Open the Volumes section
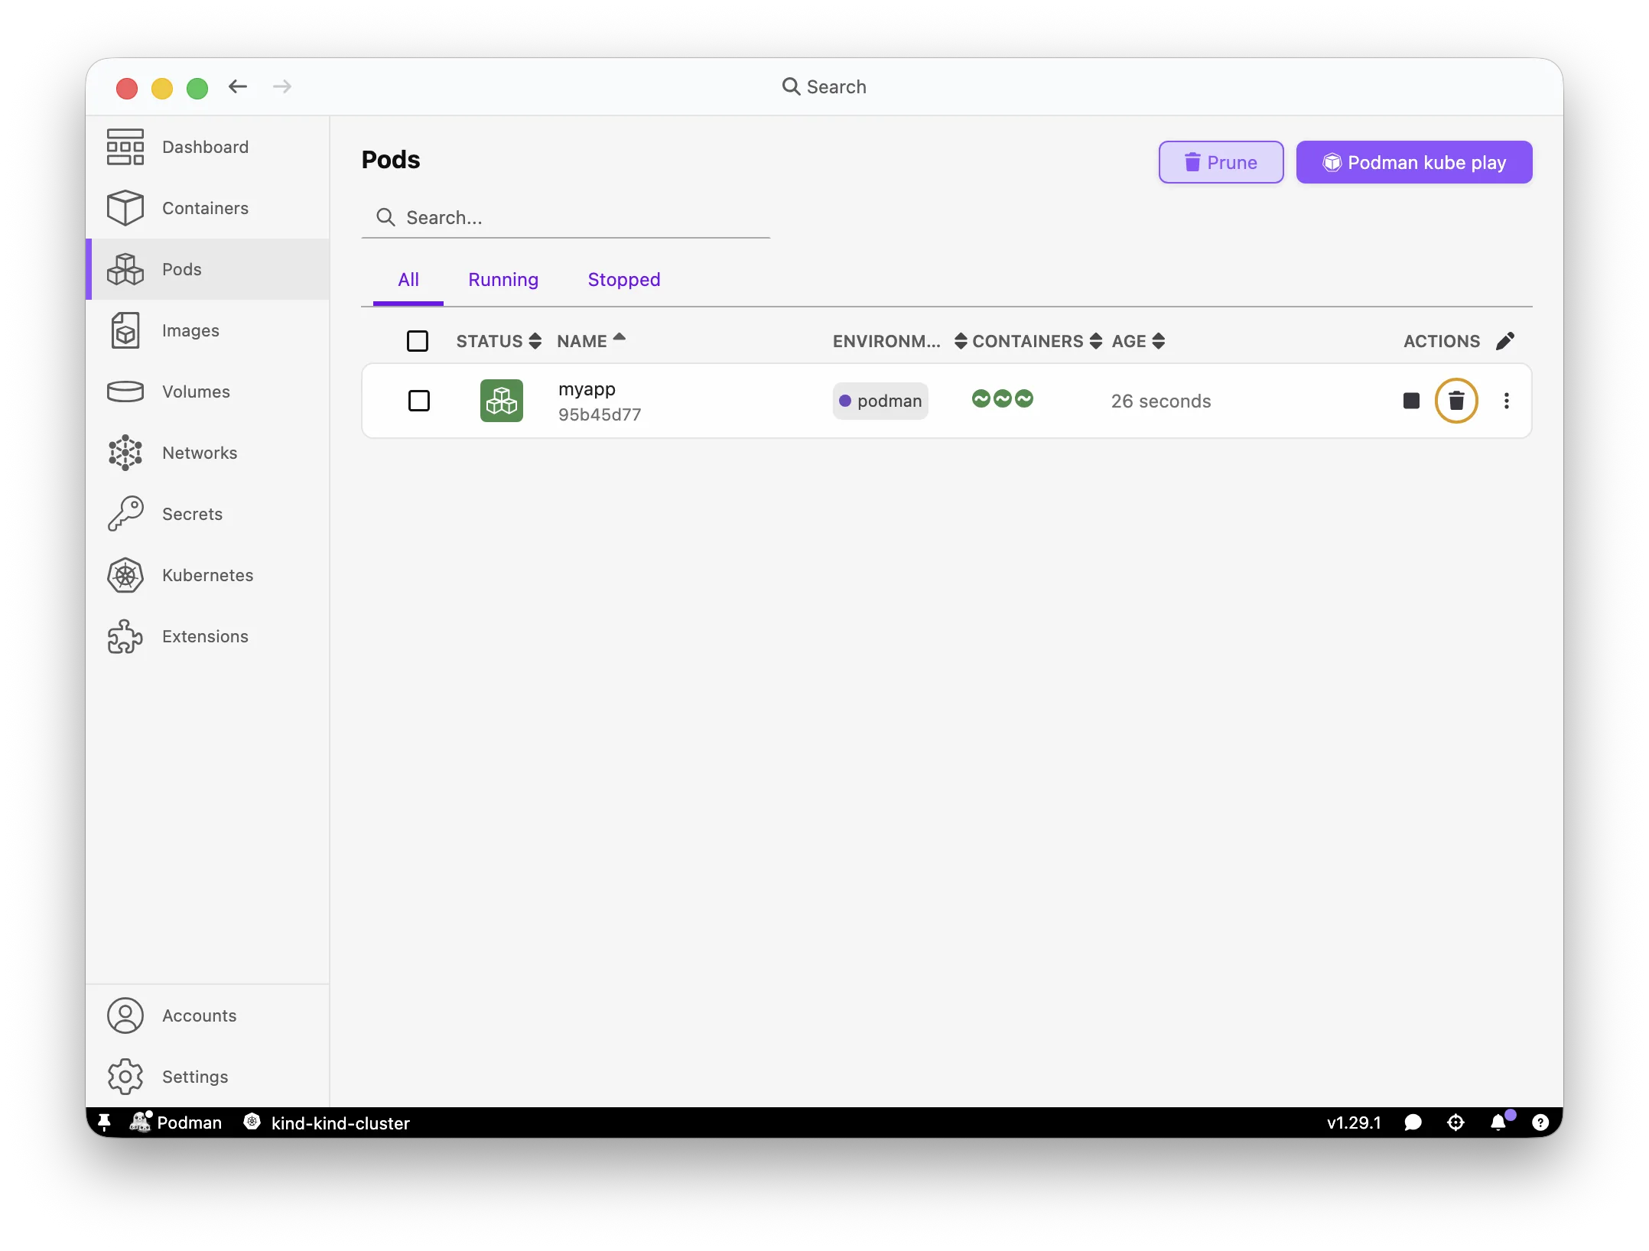This screenshot has height=1251, width=1649. tap(207, 392)
